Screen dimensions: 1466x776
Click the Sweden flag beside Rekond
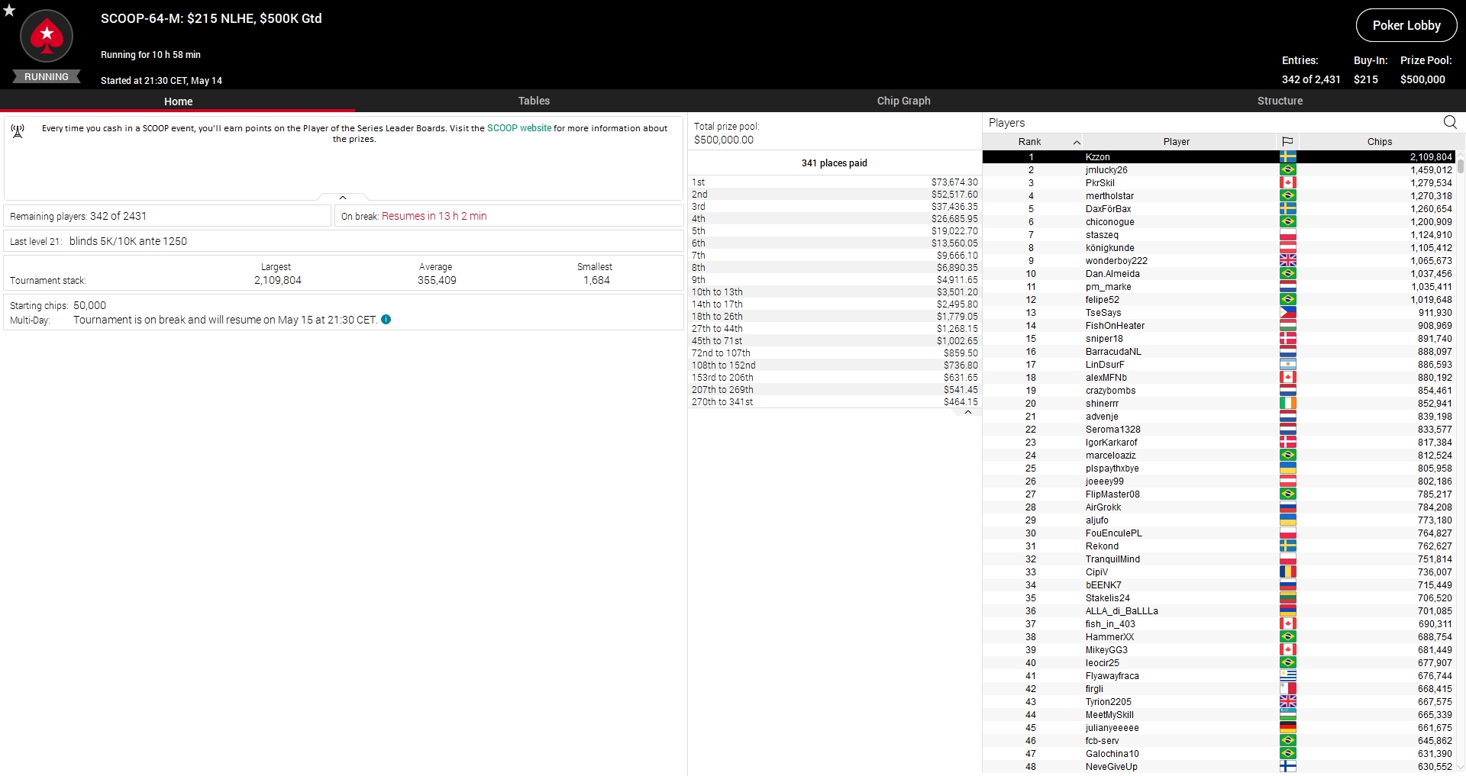tap(1288, 546)
